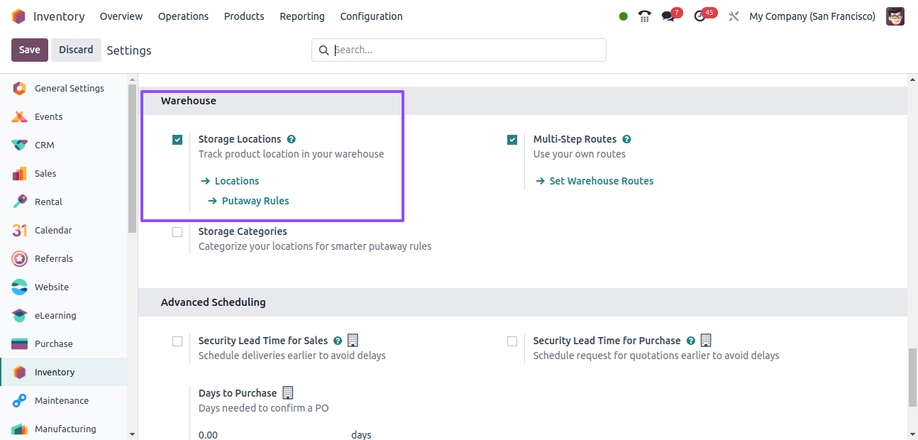Click company icon beside Security Lead Time for Sales
Image resolution: width=918 pixels, height=440 pixels.
coord(353,340)
